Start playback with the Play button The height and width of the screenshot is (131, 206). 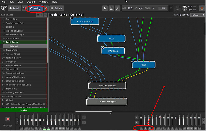tap(105, 8)
